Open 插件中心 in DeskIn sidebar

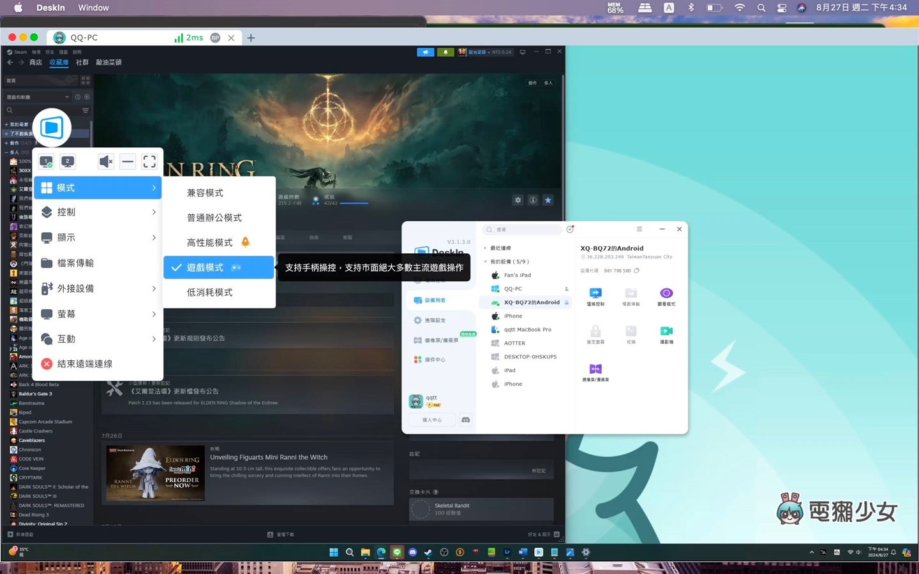click(430, 360)
